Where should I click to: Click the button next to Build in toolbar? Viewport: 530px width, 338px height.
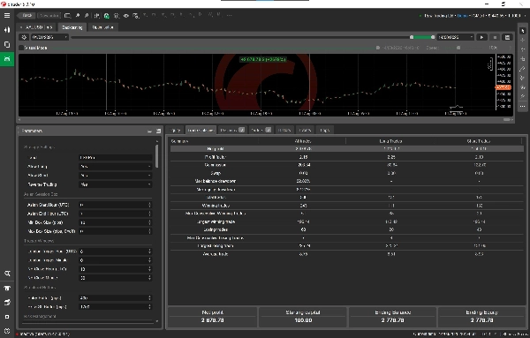pyautogui.click(x=49, y=16)
